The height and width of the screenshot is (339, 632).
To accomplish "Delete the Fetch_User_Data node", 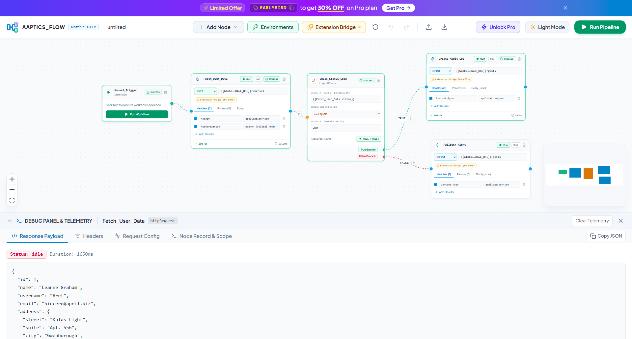I will pyautogui.click(x=284, y=79).
